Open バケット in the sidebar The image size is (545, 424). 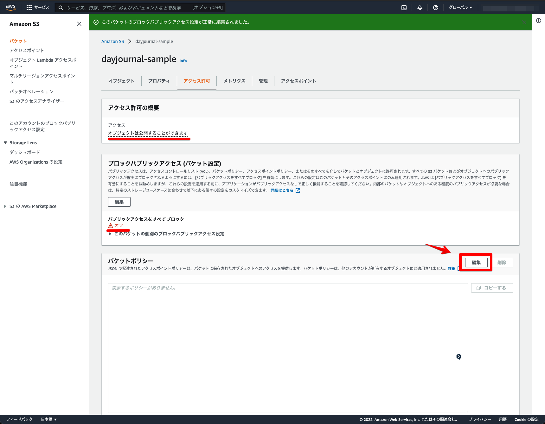18,41
